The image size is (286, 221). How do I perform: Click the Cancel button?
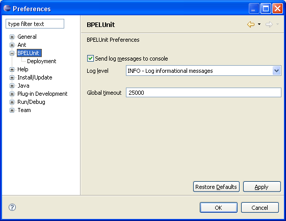(x=260, y=208)
